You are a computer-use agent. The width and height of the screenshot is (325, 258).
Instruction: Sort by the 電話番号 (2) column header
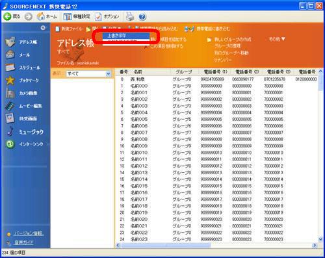[247, 71]
